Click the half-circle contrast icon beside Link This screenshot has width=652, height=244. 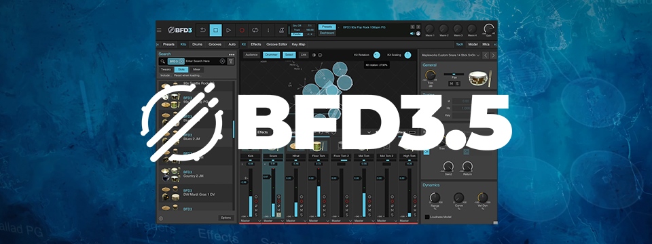click(x=314, y=55)
